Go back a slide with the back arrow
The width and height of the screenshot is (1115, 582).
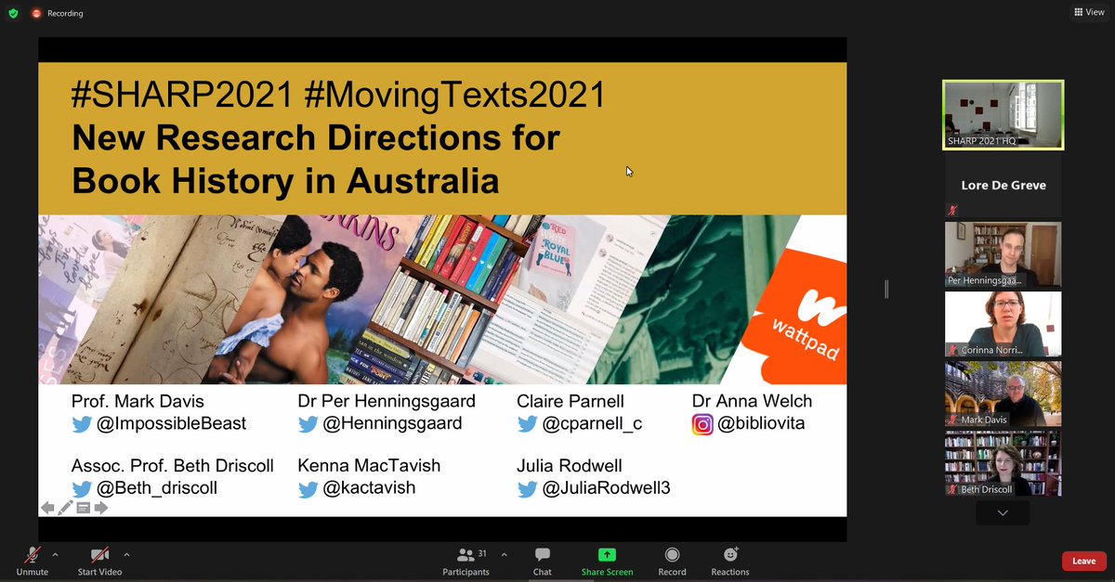47,508
